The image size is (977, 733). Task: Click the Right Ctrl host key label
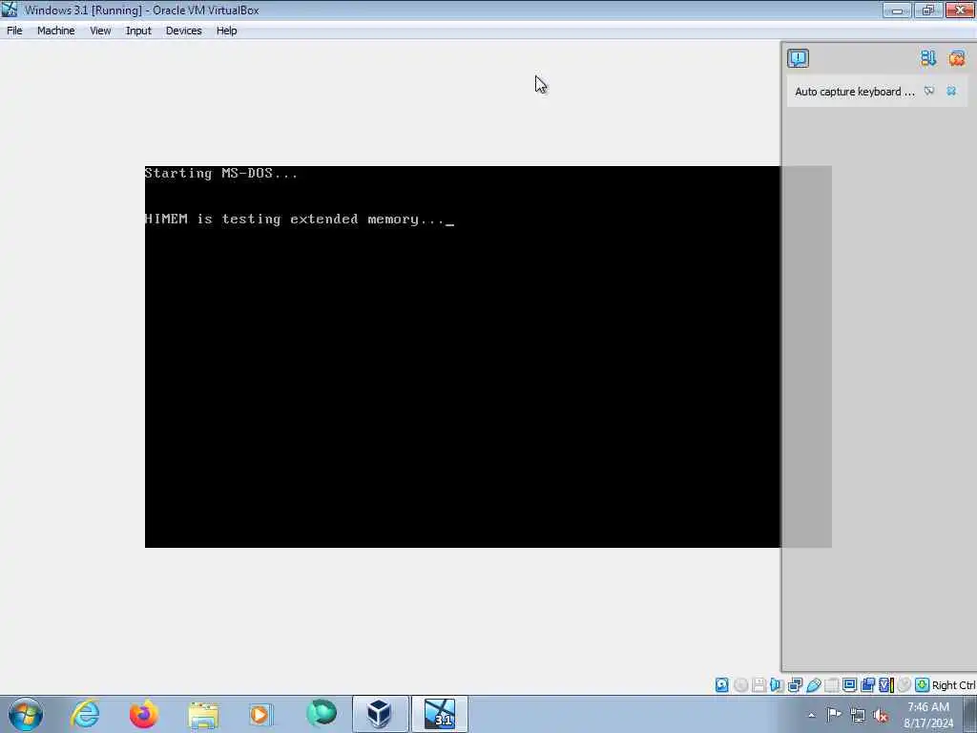[953, 685]
